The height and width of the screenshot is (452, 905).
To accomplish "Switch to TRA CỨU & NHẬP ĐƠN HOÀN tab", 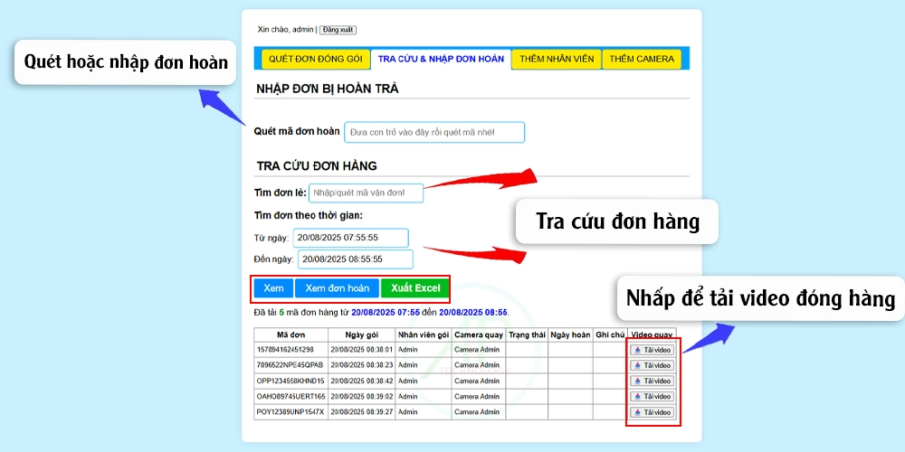I will click(440, 59).
